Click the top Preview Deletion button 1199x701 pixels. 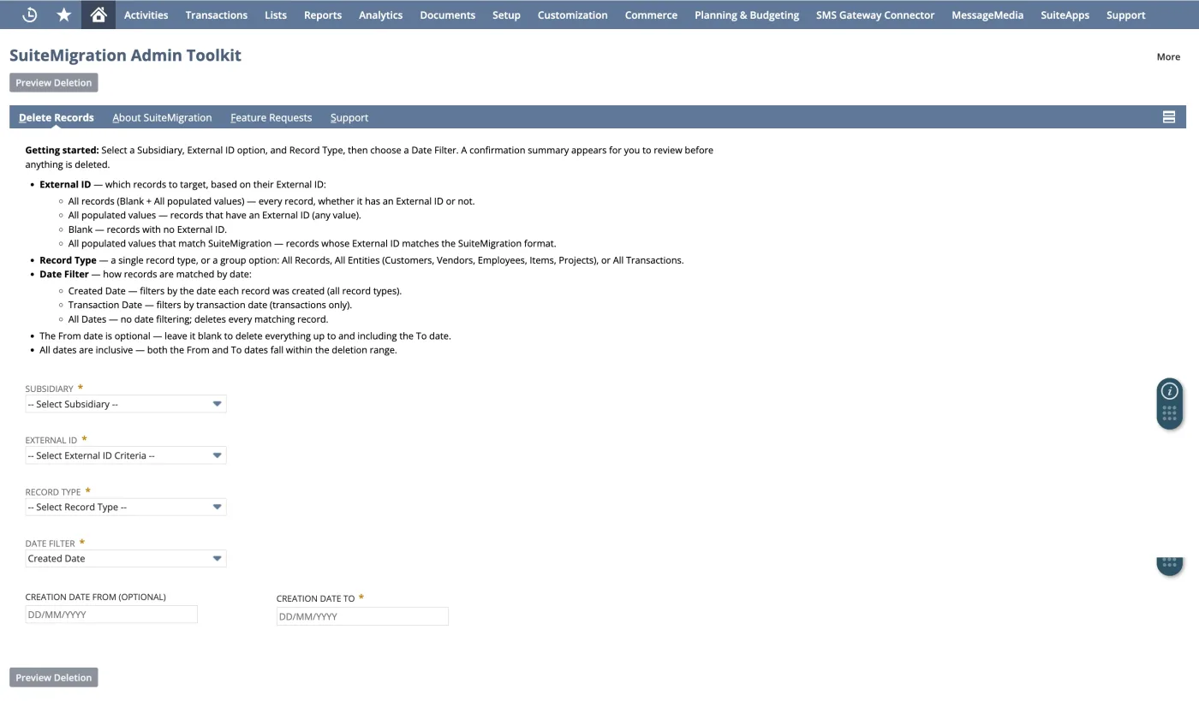[x=54, y=82]
